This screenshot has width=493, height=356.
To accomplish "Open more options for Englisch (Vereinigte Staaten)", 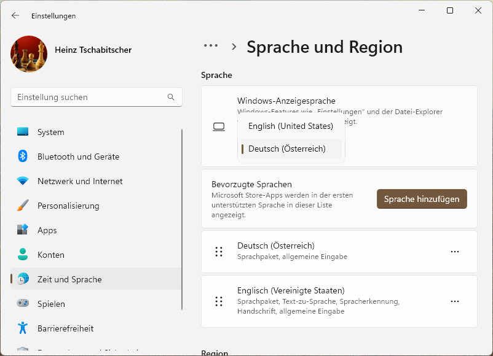I will [455, 301].
